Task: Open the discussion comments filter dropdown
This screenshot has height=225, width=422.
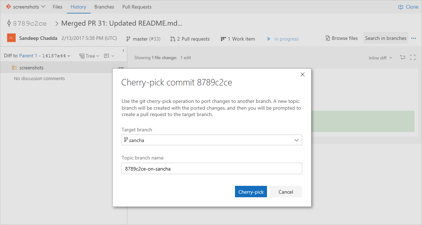Action: (109, 56)
